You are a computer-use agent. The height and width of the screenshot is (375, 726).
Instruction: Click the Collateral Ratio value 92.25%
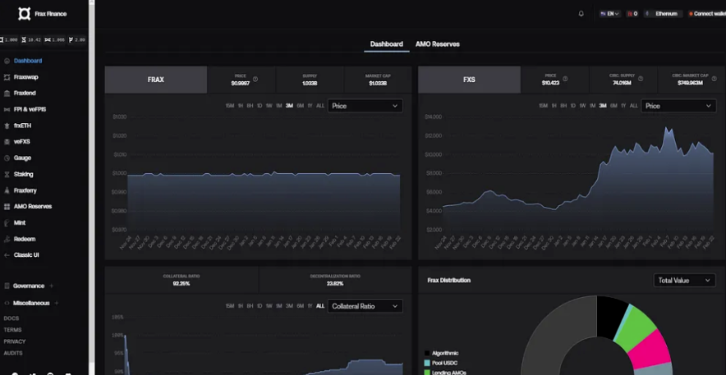[x=181, y=283]
